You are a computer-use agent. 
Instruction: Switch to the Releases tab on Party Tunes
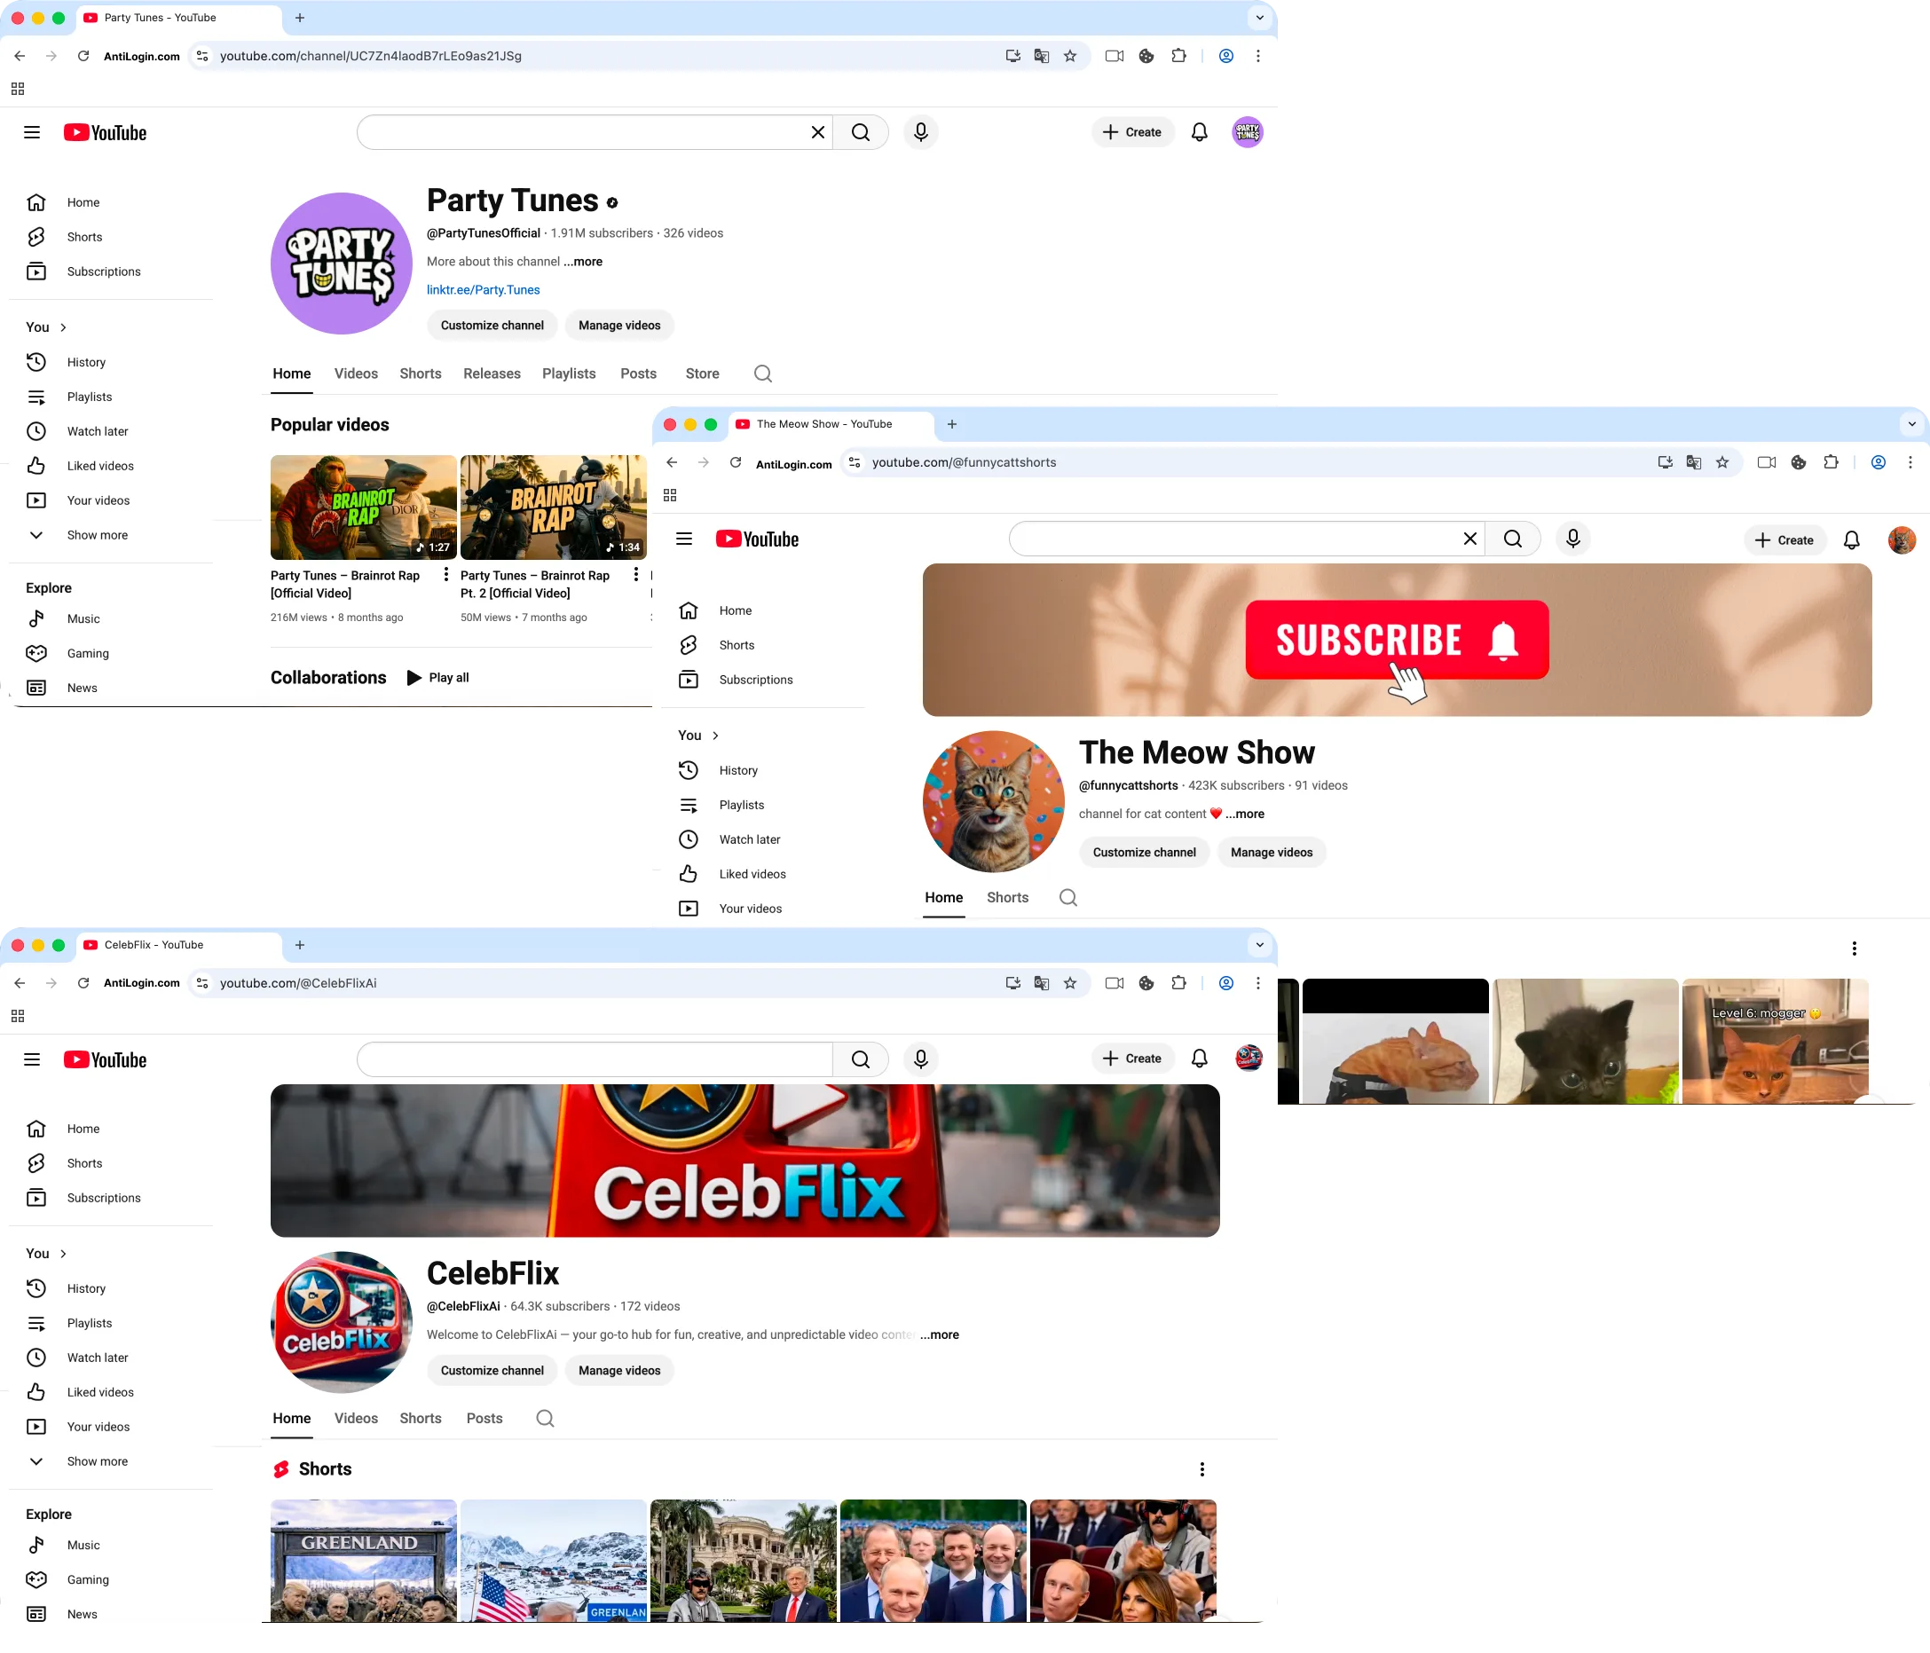coord(492,374)
